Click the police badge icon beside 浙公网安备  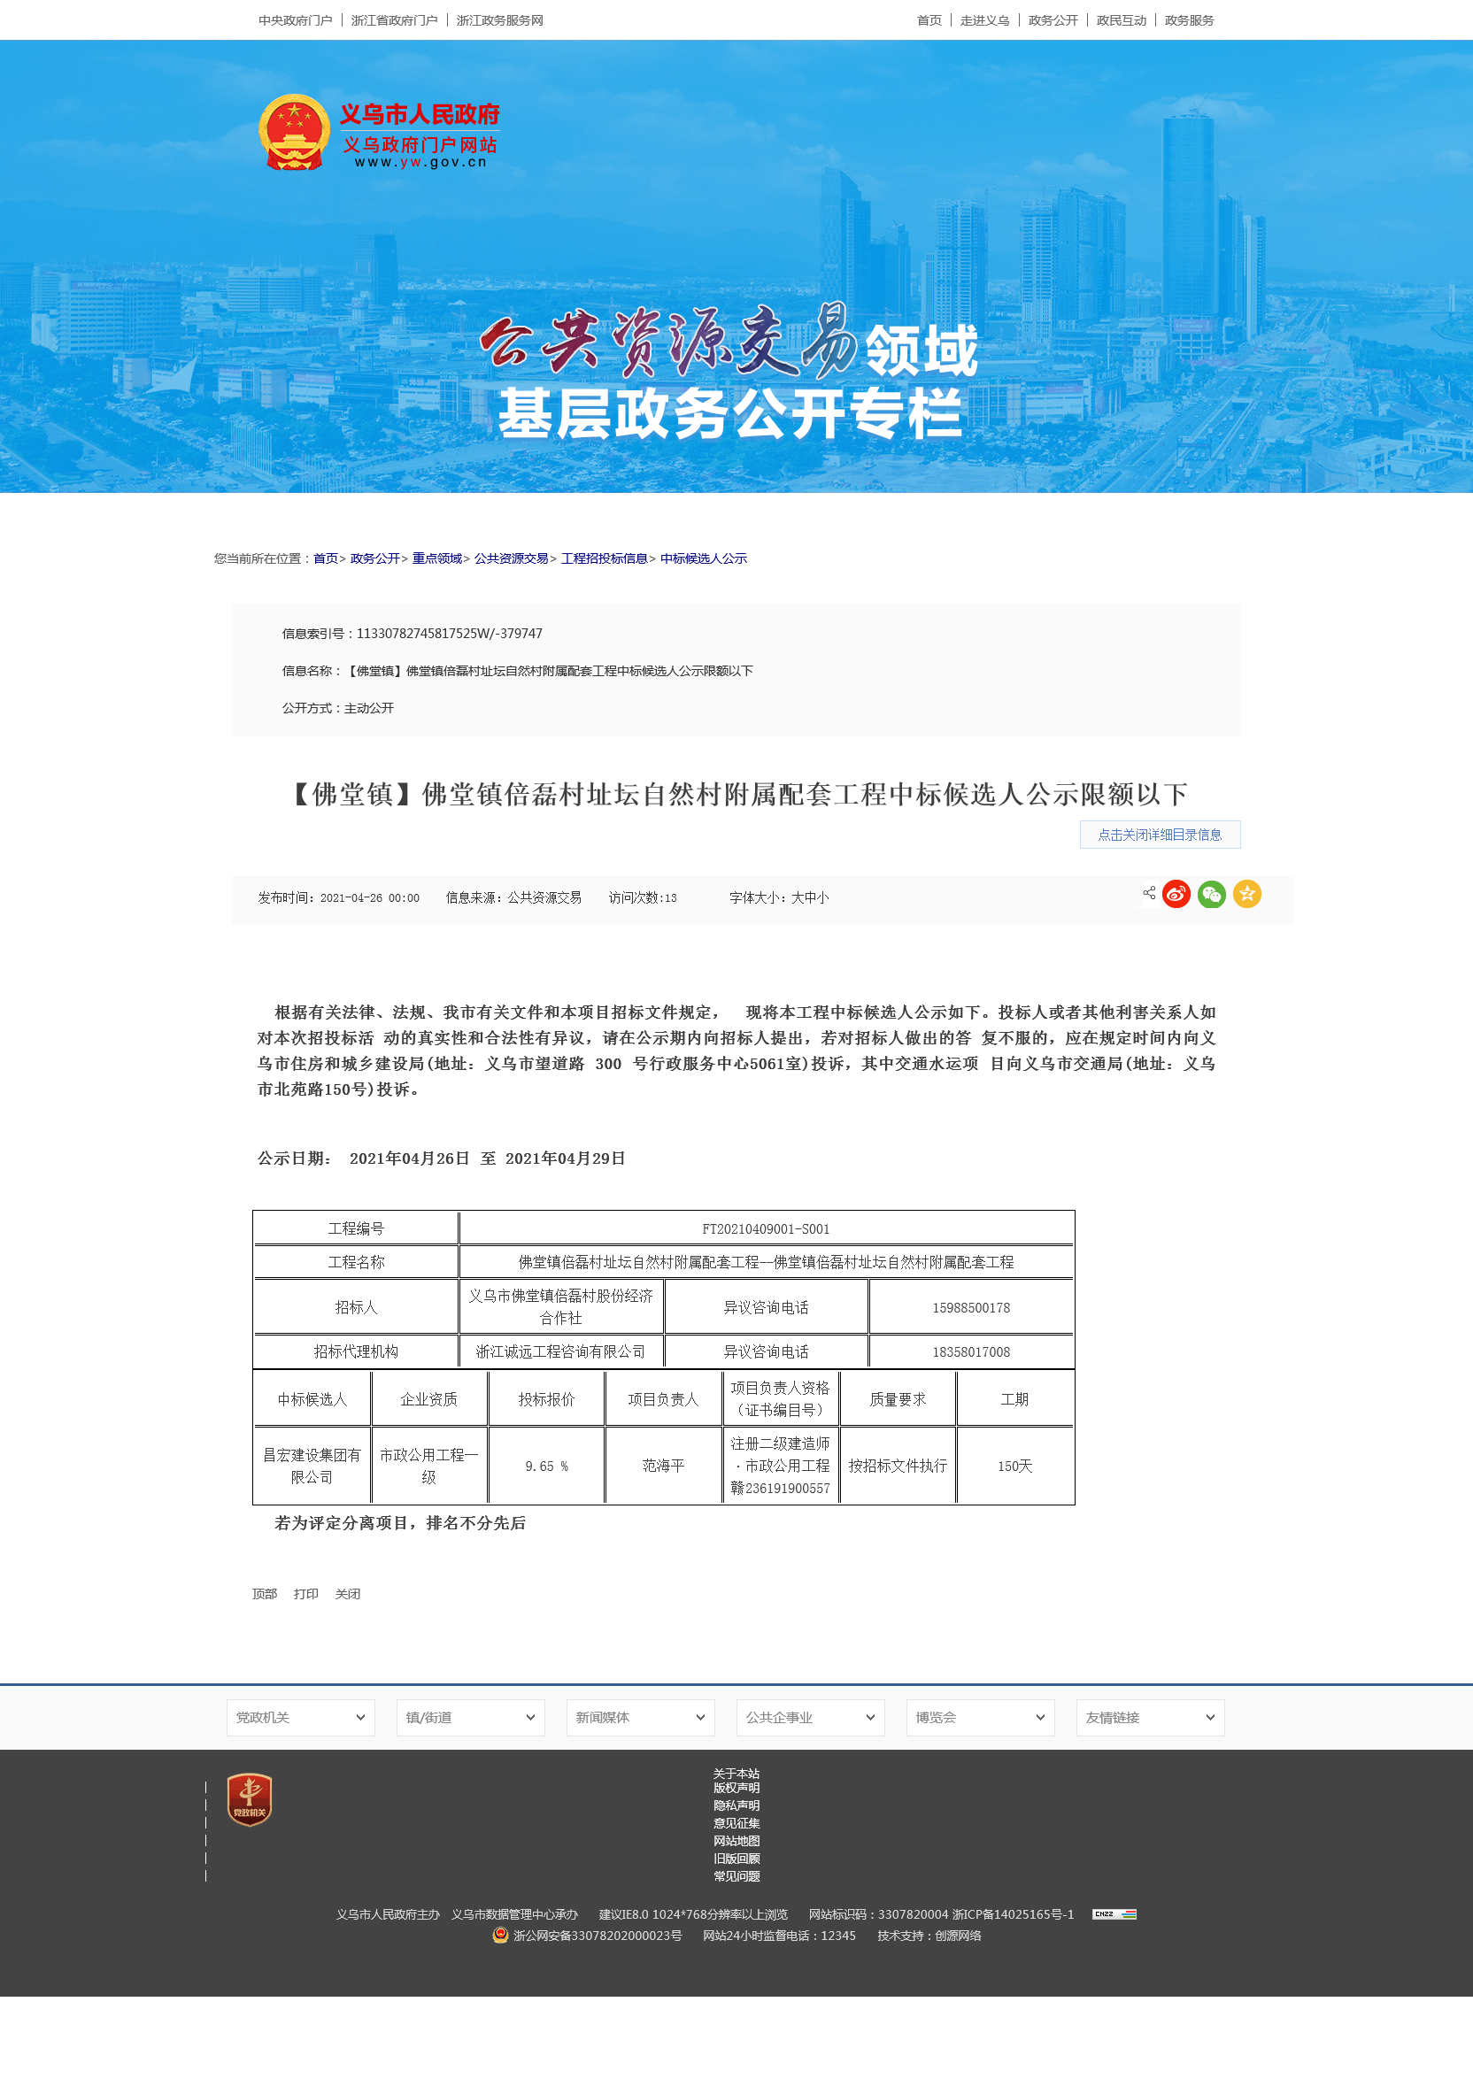[x=500, y=1936]
